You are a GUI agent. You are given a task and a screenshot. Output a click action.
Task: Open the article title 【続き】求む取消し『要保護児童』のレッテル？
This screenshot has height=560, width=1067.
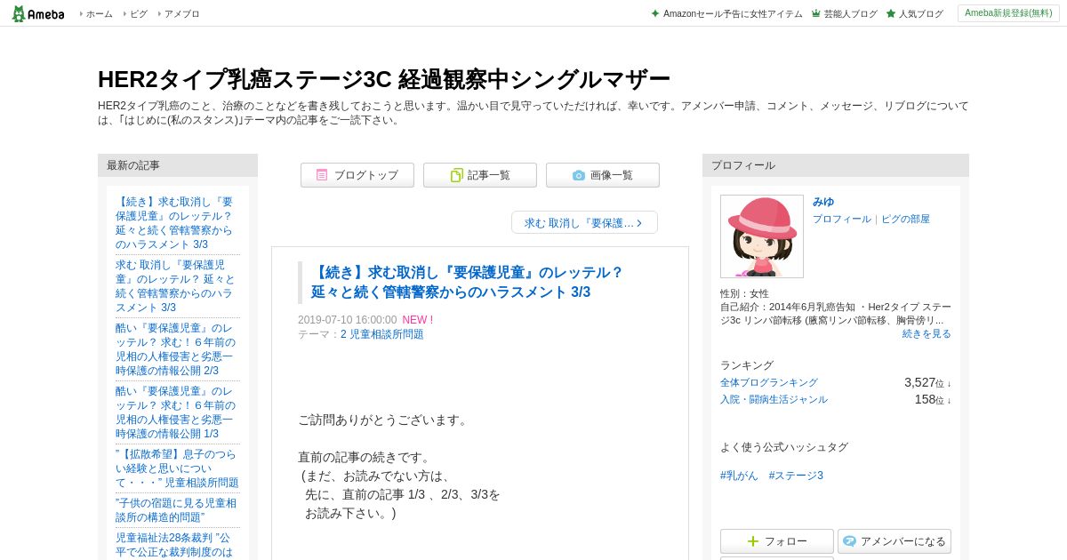(468, 282)
